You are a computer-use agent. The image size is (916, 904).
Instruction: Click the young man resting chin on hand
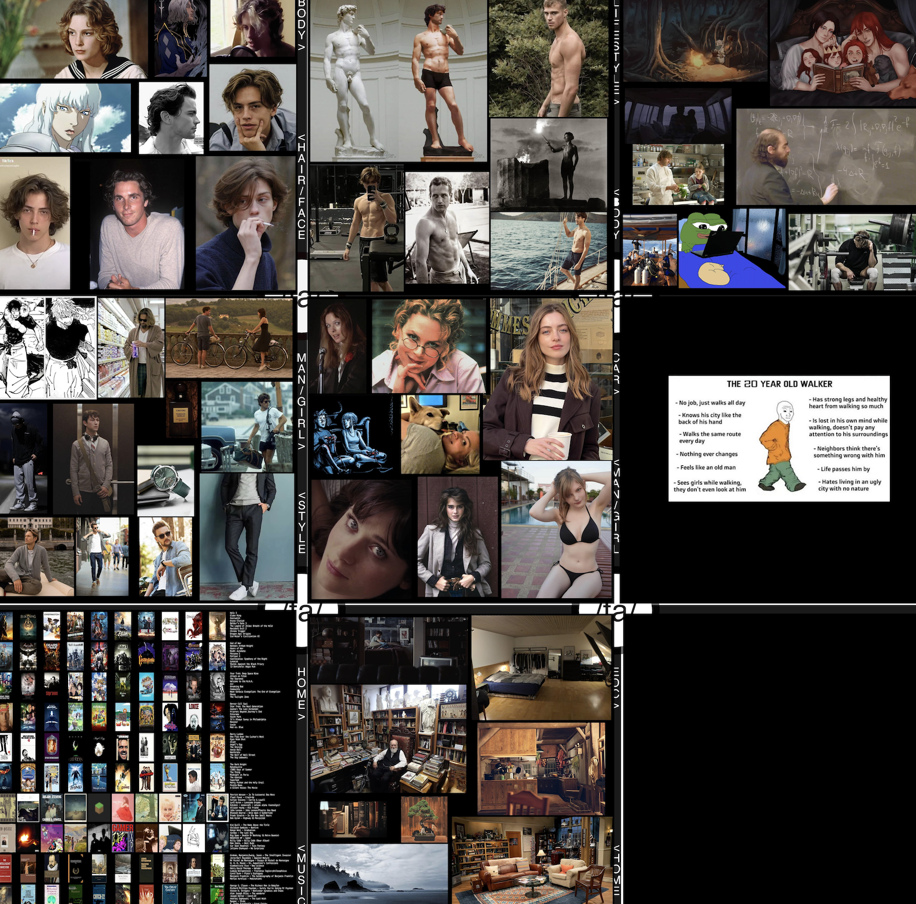click(x=252, y=108)
